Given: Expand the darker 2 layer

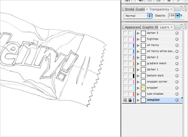Looking at the screenshot, I should click(x=138, y=58).
